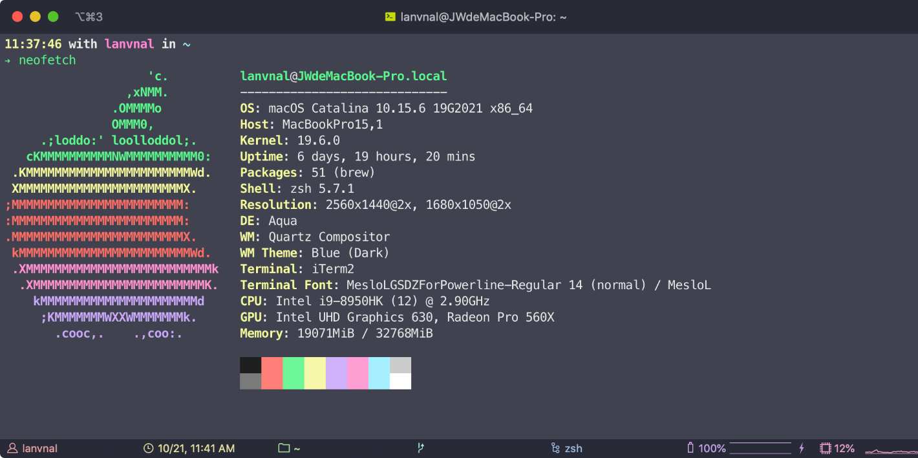Click the lavender purple color swatch
918x458 pixels.
pyautogui.click(x=336, y=373)
